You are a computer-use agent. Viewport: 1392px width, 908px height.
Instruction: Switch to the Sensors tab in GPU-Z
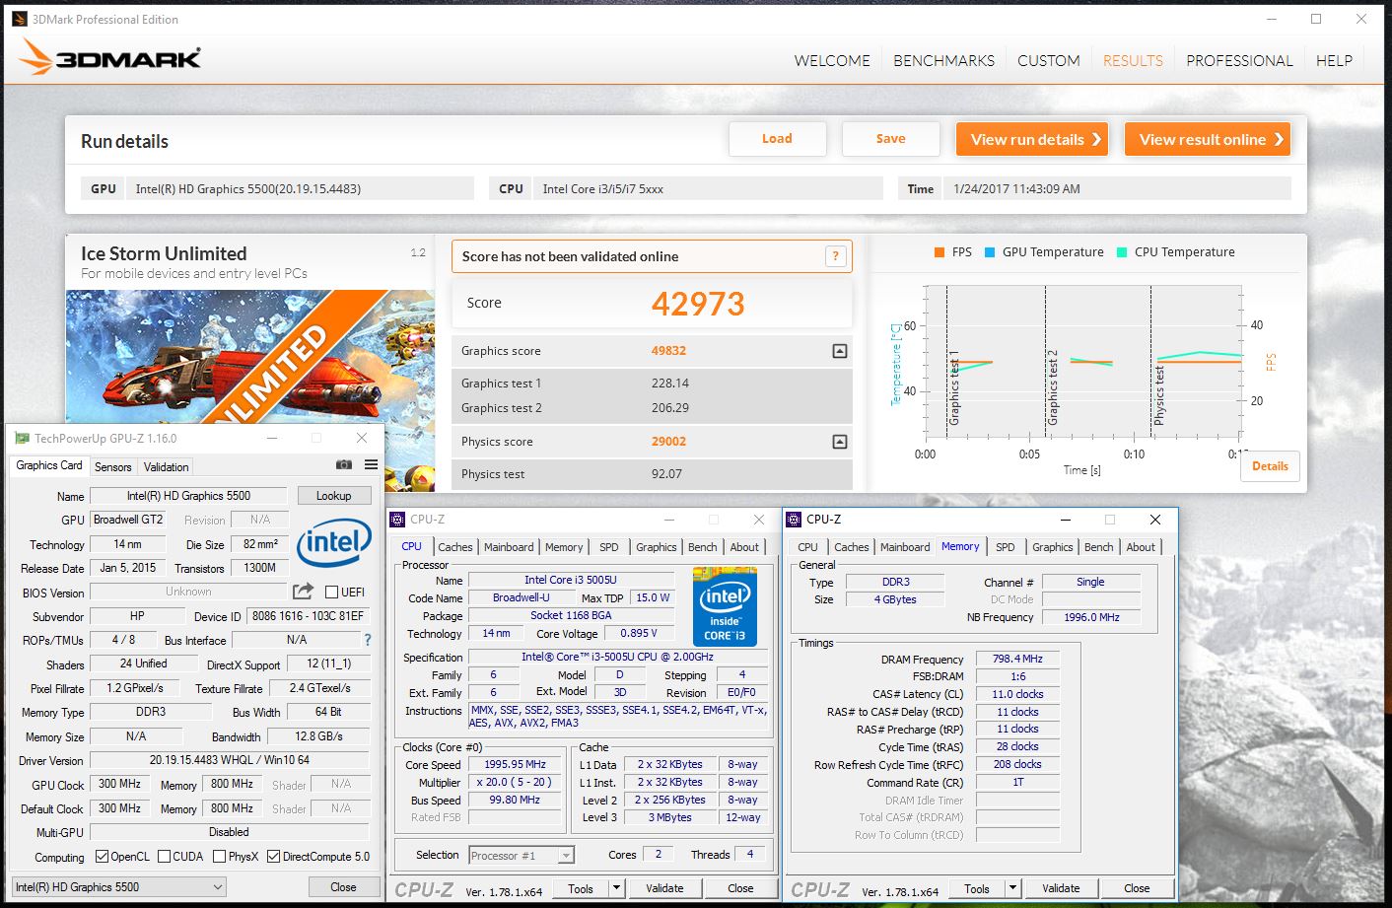112,466
